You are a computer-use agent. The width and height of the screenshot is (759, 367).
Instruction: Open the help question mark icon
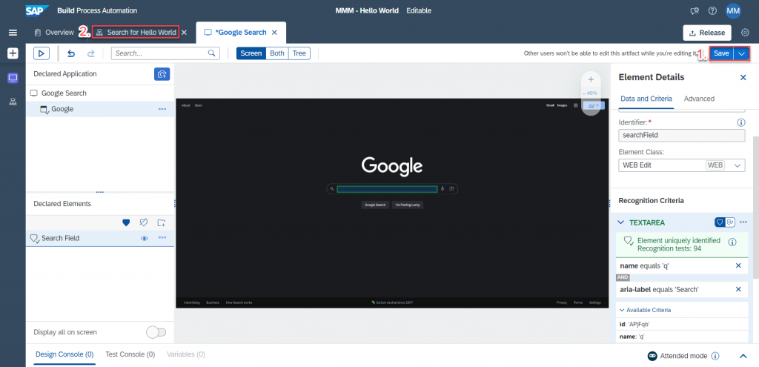tap(712, 10)
